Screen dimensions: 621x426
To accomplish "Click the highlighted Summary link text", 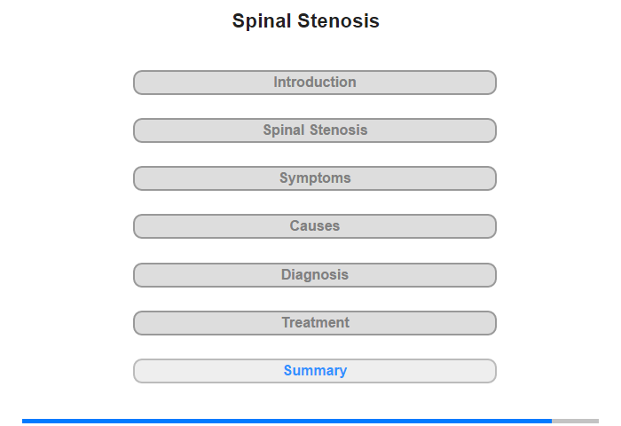I will click(x=315, y=370).
